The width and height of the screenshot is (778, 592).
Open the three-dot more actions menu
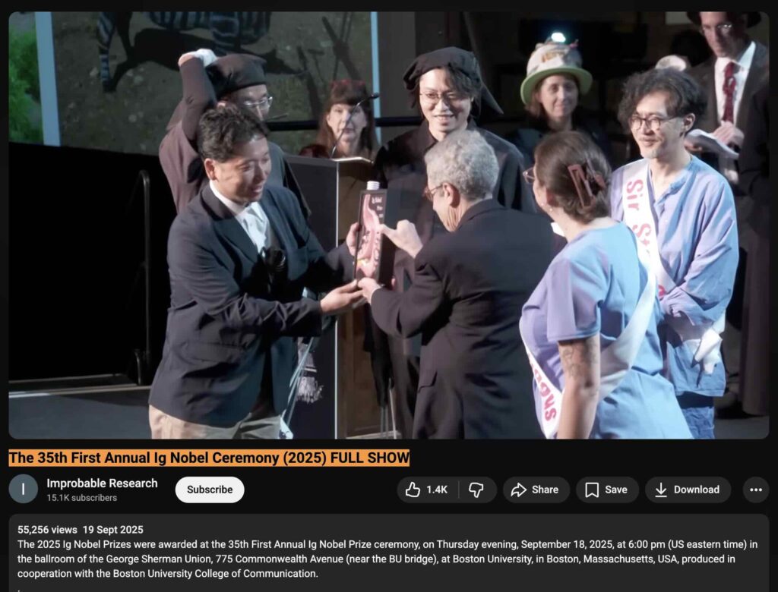pyautogui.click(x=755, y=490)
